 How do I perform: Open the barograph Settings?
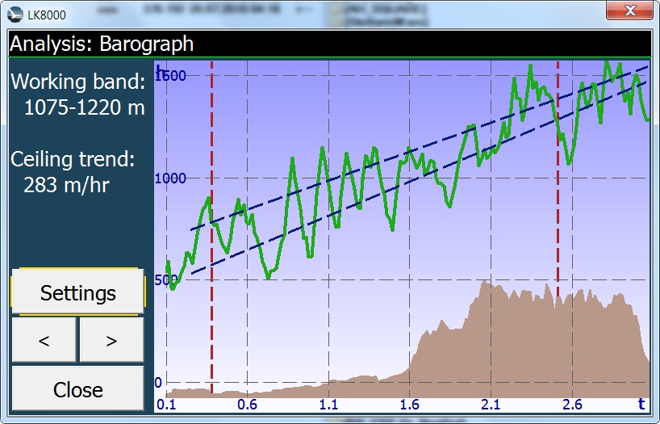pos(77,292)
